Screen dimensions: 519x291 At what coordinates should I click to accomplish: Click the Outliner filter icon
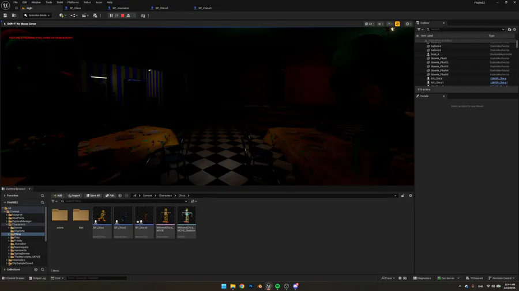click(420, 29)
